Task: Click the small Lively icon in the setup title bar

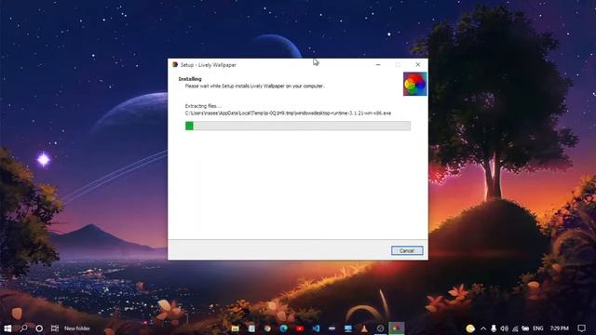Action: pos(175,64)
